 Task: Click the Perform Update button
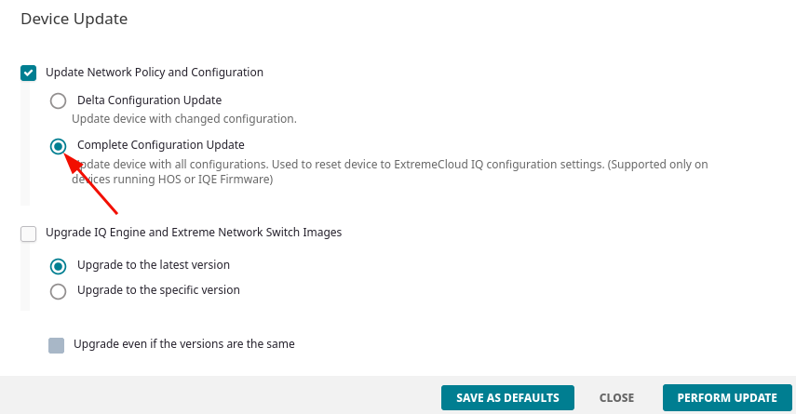(726, 397)
